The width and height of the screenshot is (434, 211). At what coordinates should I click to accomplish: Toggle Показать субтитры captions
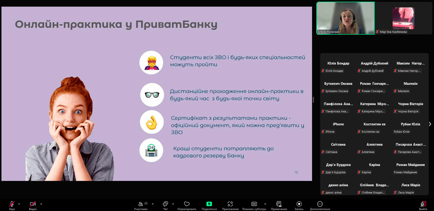[254, 204]
